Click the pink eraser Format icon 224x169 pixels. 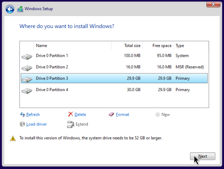coord(111,115)
